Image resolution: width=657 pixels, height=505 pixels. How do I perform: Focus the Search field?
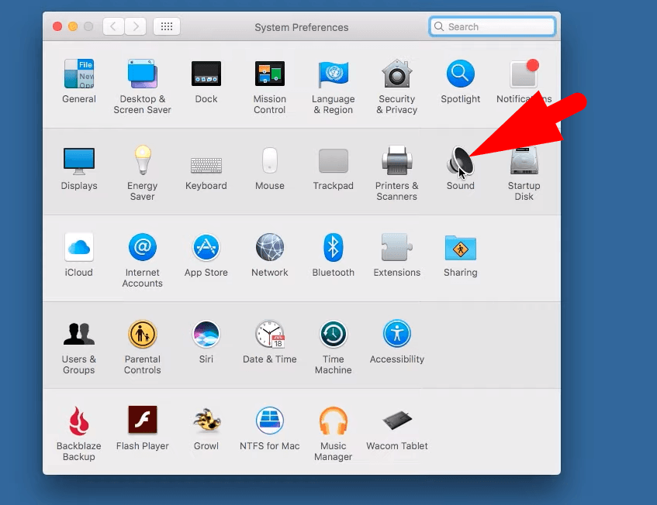pyautogui.click(x=493, y=27)
